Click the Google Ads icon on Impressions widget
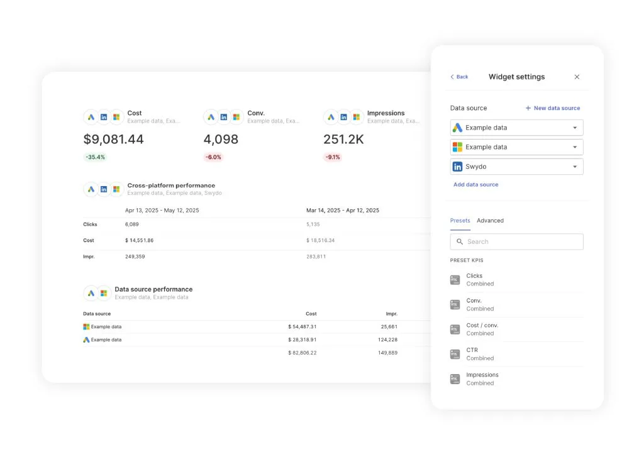The width and height of the screenshot is (644, 464). click(x=331, y=117)
